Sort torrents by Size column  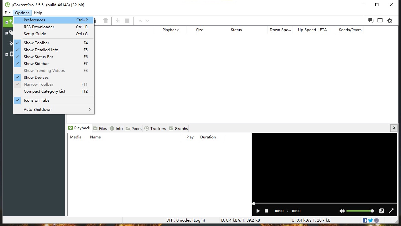click(195, 30)
